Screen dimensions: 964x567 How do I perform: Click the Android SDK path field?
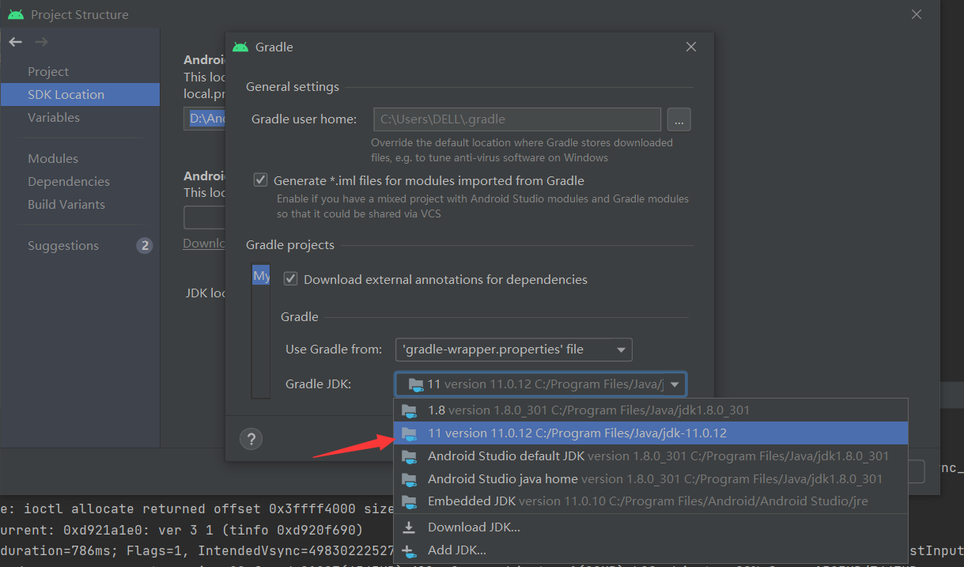tap(205, 119)
